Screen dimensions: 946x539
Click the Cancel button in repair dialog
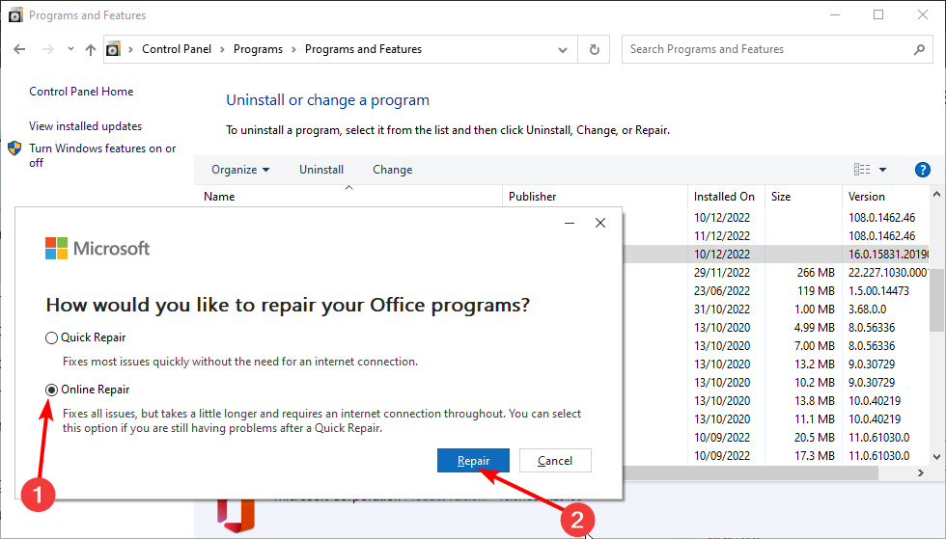(x=555, y=461)
